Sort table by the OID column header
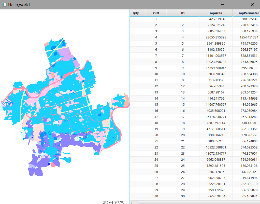This screenshot has height=204, width=260. tap(156, 13)
